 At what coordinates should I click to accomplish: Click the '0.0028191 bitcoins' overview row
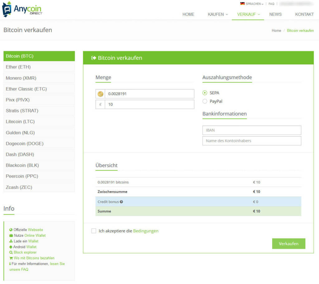click(x=198, y=182)
